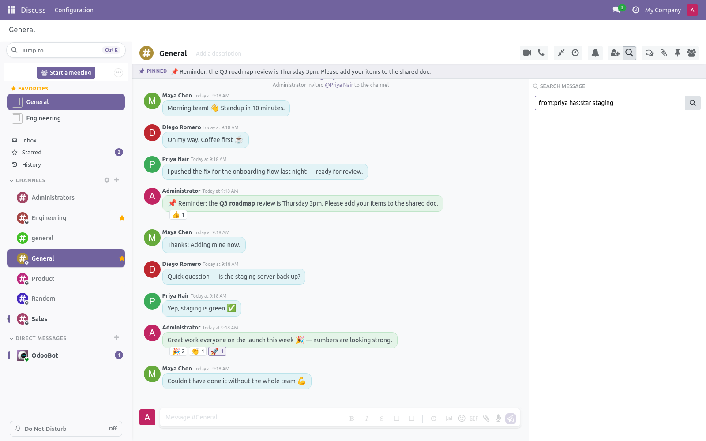Open more options next to Start a meeting
The width and height of the screenshot is (706, 441).
click(x=118, y=73)
